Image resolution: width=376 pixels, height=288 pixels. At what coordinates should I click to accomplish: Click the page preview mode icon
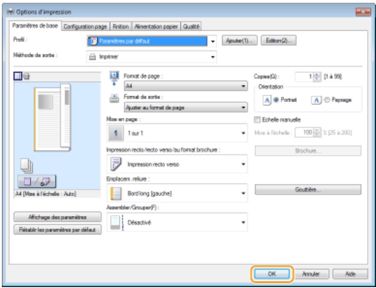[18, 77]
